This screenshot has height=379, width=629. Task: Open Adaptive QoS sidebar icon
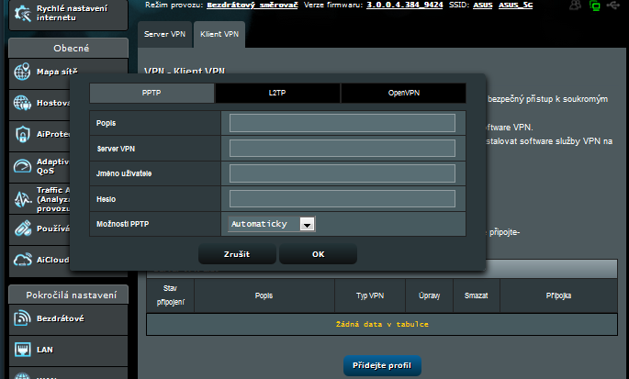tap(23, 166)
